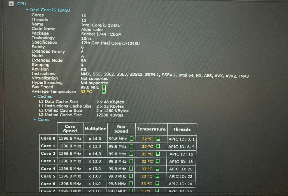Screen dimensions: 288x196
Task: Click the APIC ID: 16 cell
Action: [181, 154]
